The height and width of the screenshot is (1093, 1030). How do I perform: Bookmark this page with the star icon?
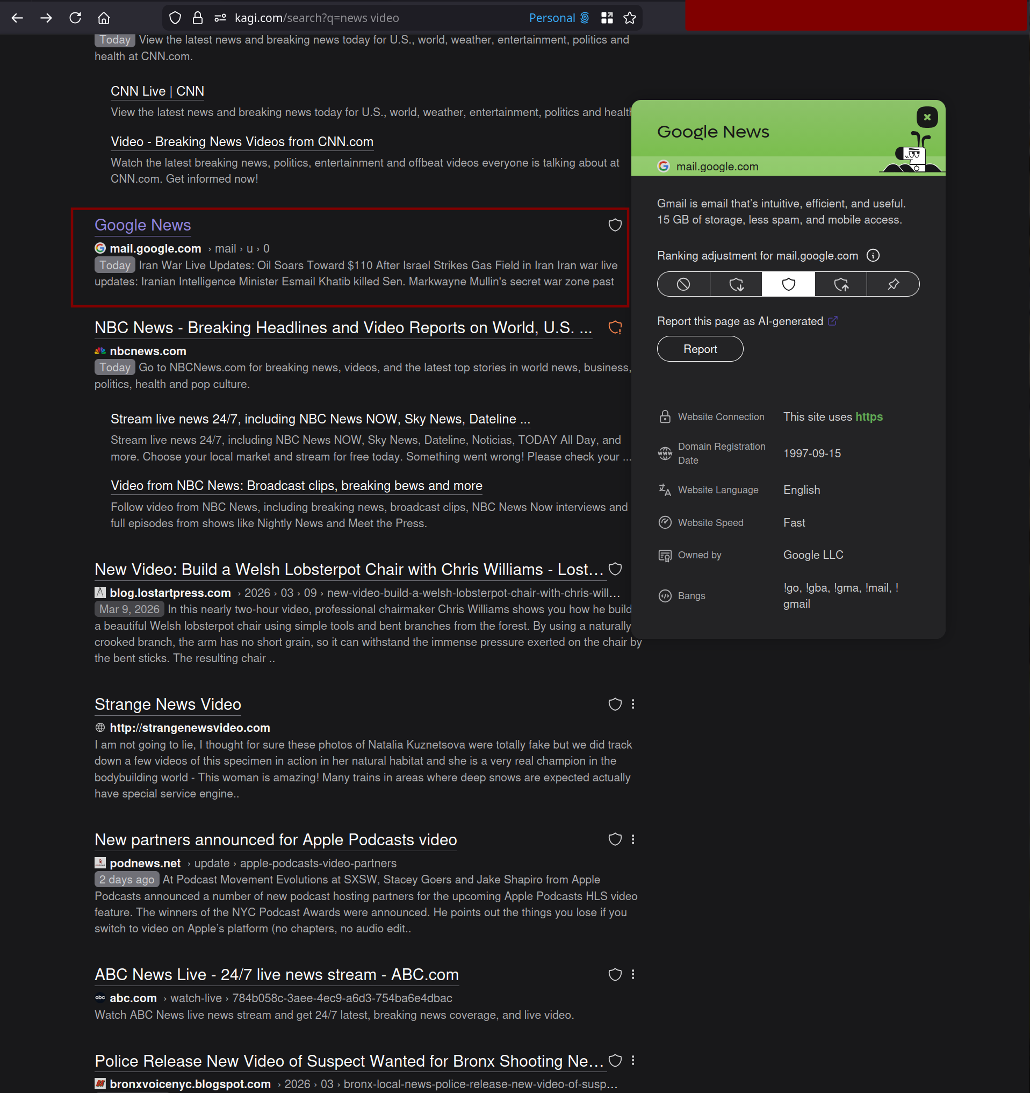point(630,18)
